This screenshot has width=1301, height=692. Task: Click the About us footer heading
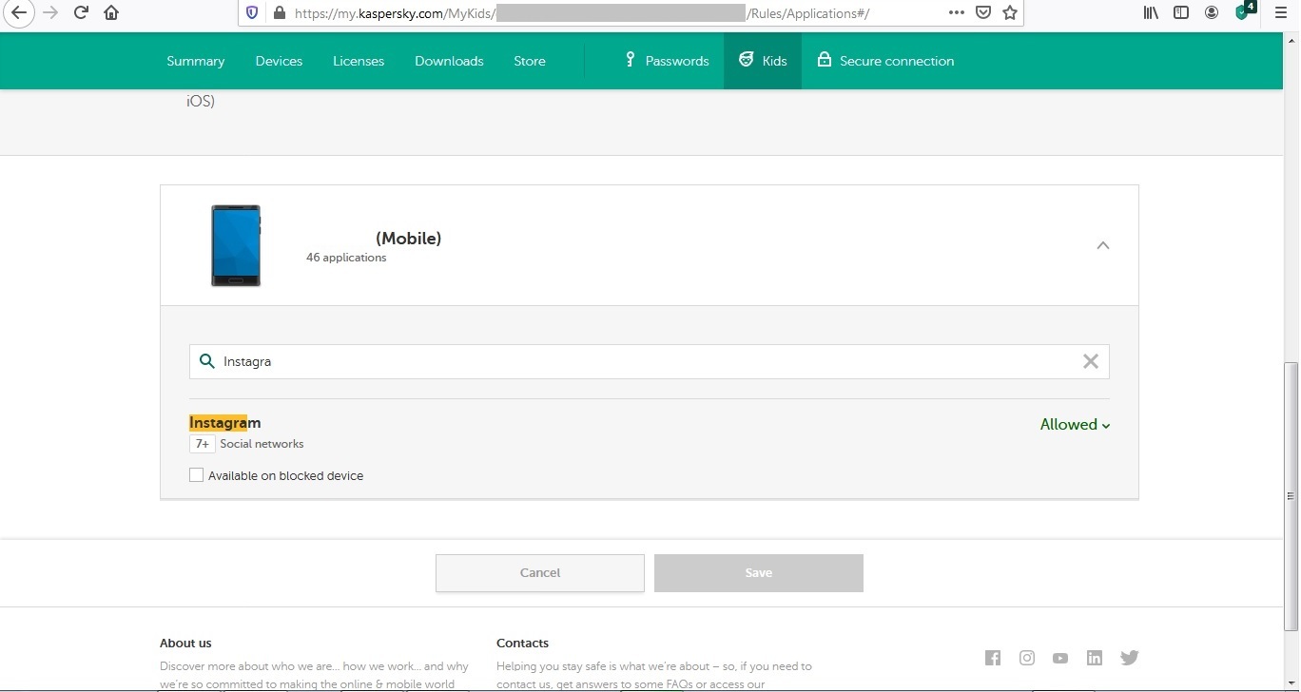pyautogui.click(x=185, y=644)
